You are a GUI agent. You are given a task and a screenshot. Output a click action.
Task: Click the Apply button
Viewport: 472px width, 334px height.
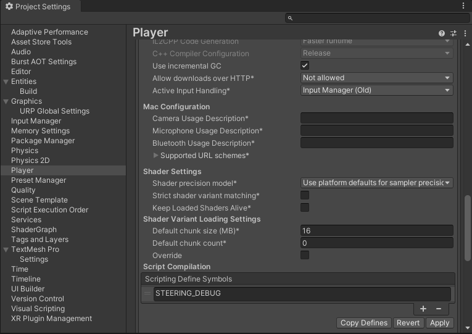coord(439,323)
